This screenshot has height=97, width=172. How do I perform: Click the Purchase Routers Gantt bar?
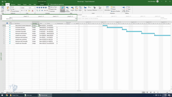tap(115, 27)
